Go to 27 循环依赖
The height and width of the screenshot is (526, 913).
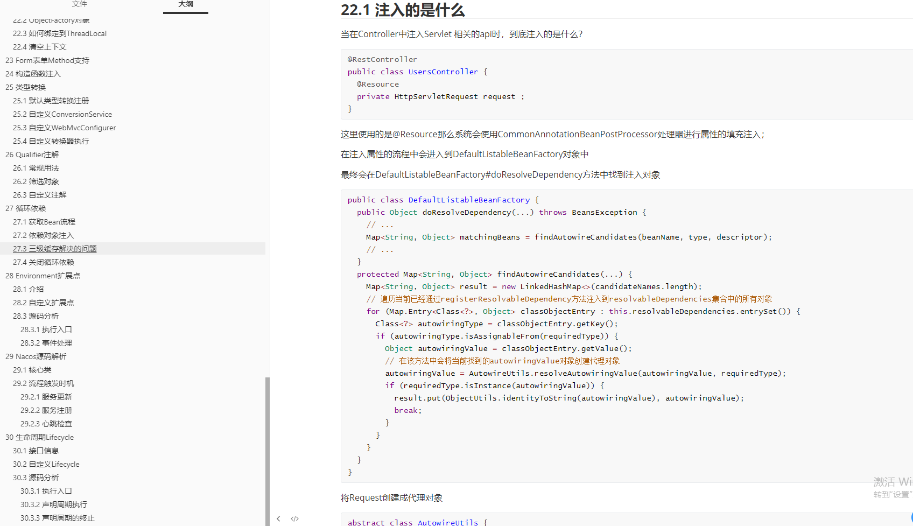click(x=26, y=208)
